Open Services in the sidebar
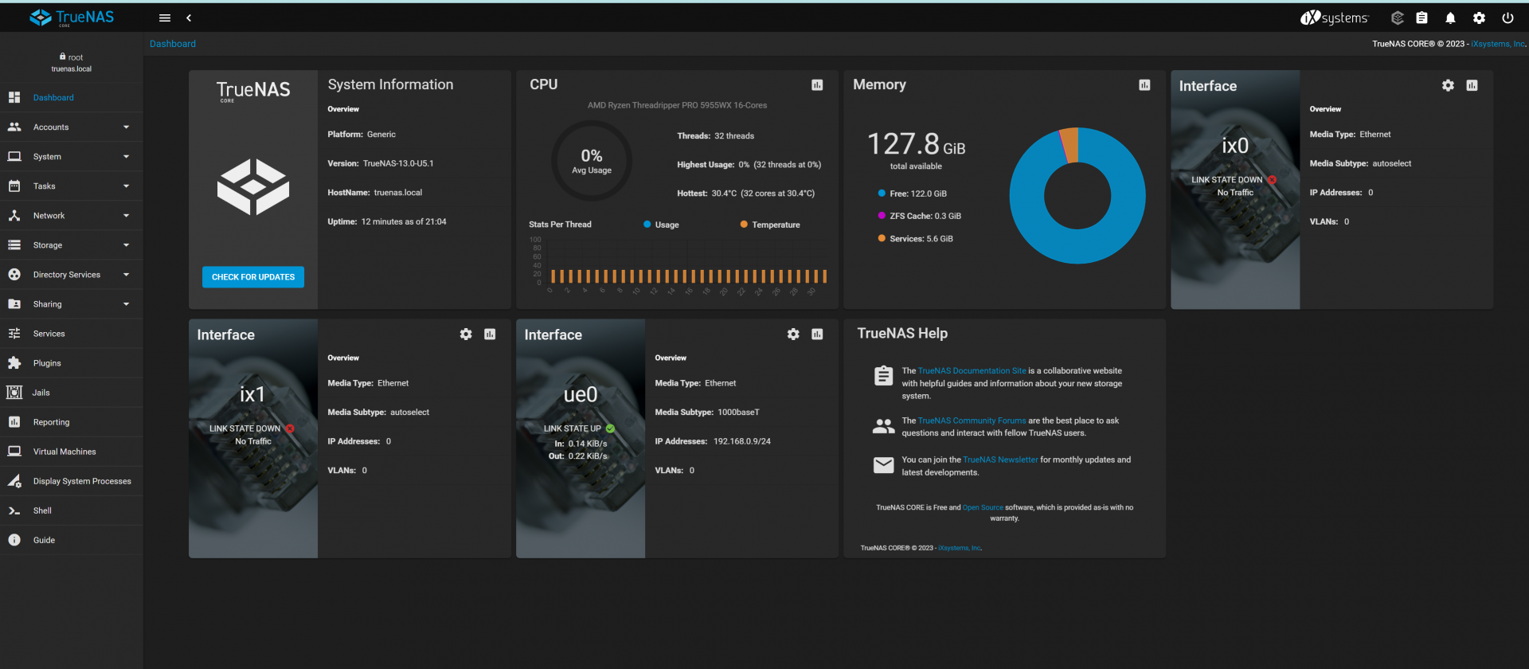 [72, 334]
